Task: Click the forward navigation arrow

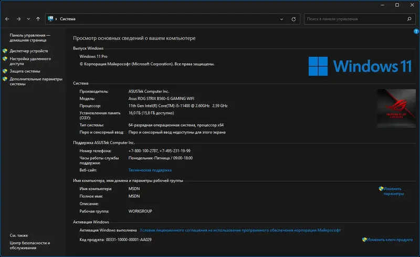Action: [x=18, y=19]
